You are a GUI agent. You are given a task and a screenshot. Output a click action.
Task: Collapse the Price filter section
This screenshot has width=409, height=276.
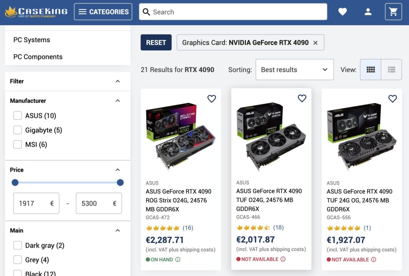pos(117,170)
